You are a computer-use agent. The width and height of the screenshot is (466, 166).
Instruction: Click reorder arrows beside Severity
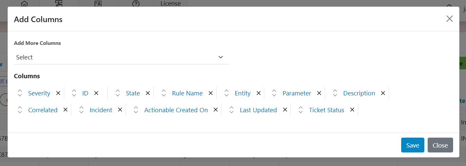point(20,93)
